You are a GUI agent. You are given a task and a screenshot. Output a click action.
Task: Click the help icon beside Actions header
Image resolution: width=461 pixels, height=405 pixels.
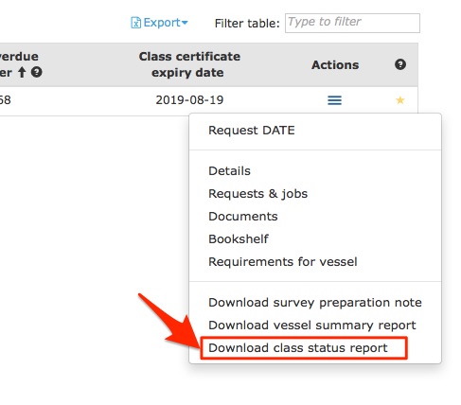(400, 64)
